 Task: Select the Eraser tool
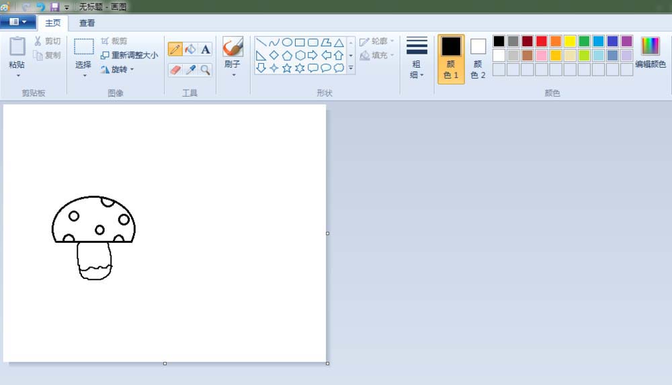(x=175, y=70)
